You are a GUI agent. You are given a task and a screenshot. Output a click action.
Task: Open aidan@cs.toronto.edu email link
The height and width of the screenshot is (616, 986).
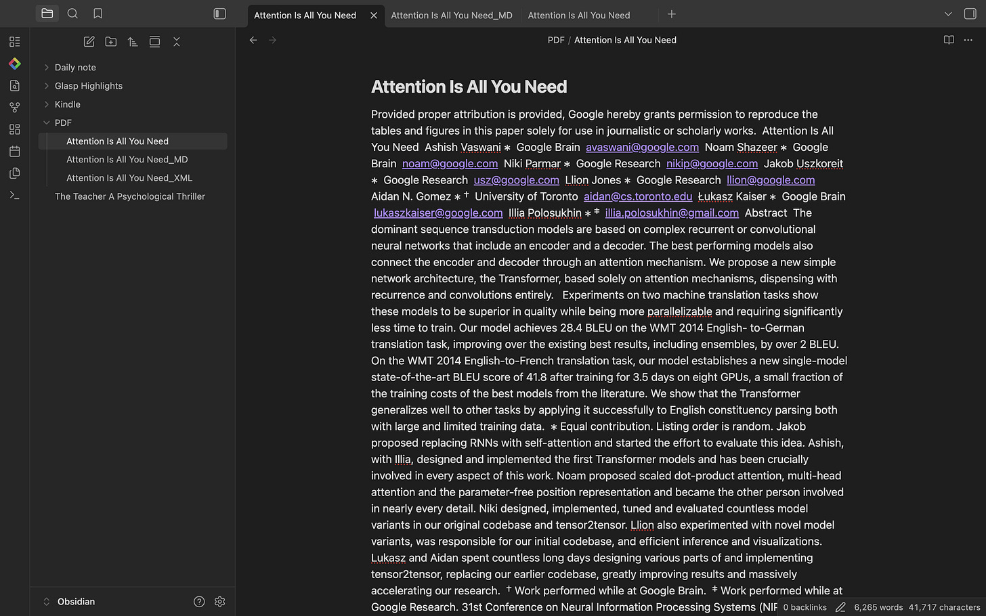tap(638, 197)
